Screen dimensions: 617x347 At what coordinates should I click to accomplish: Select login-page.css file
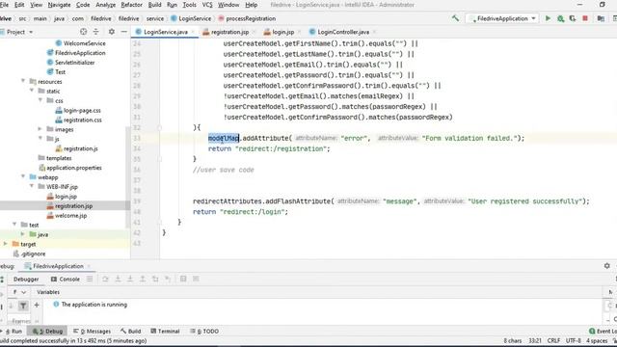point(82,110)
